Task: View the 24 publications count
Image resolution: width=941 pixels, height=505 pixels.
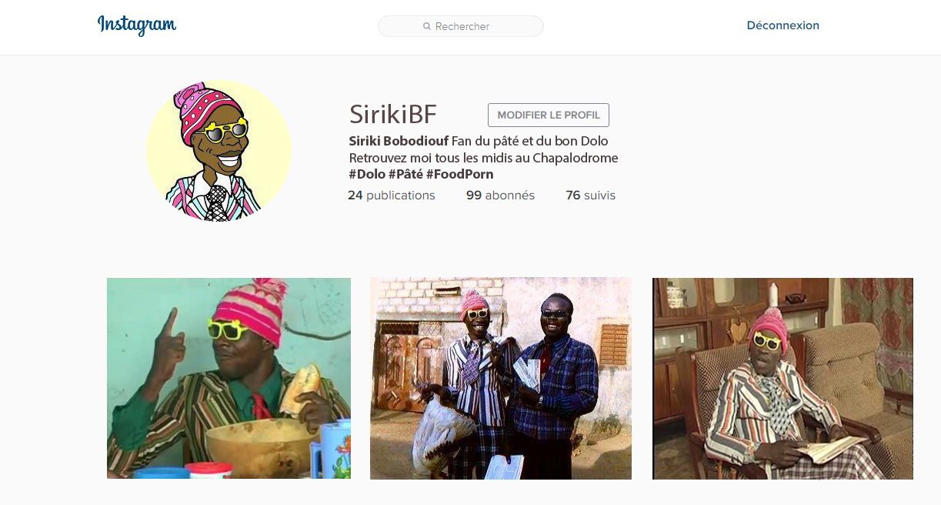Action: pyautogui.click(x=392, y=196)
